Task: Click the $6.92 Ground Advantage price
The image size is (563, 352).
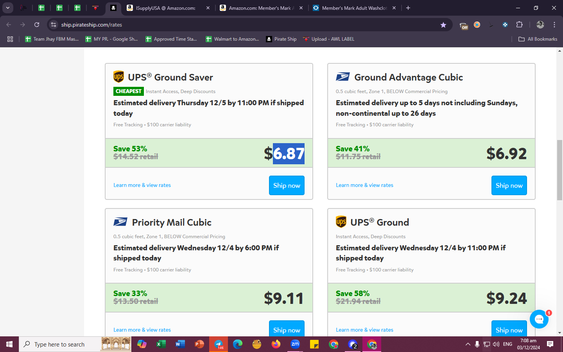Action: 507,154
